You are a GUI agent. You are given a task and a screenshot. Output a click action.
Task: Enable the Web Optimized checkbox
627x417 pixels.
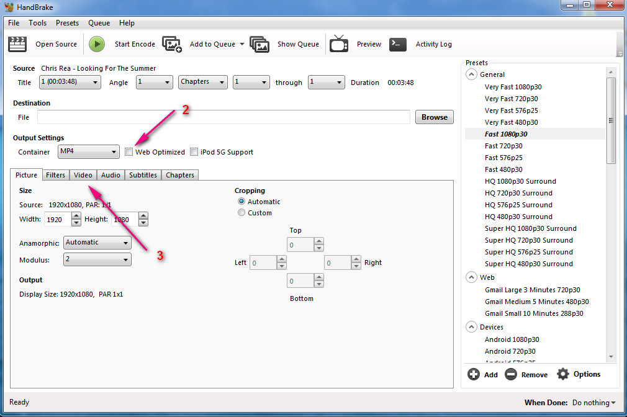[x=129, y=152]
